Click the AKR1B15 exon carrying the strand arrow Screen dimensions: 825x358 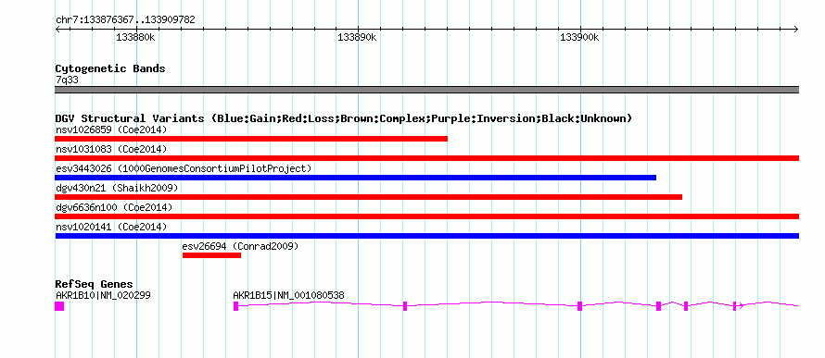point(735,306)
